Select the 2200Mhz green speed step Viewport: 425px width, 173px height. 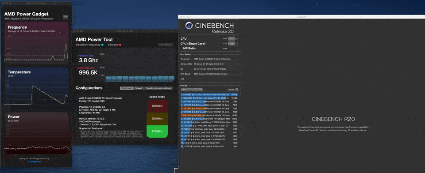tap(157, 132)
